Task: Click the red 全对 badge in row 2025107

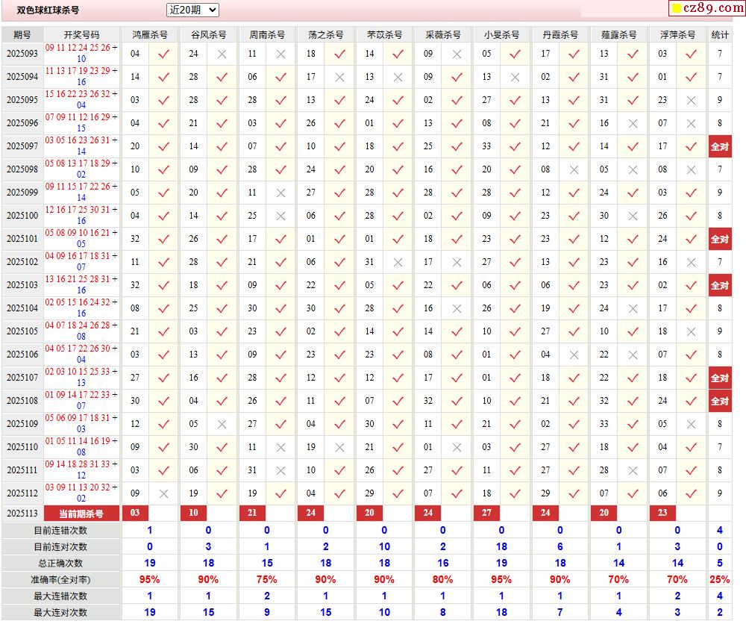Action: coord(719,378)
